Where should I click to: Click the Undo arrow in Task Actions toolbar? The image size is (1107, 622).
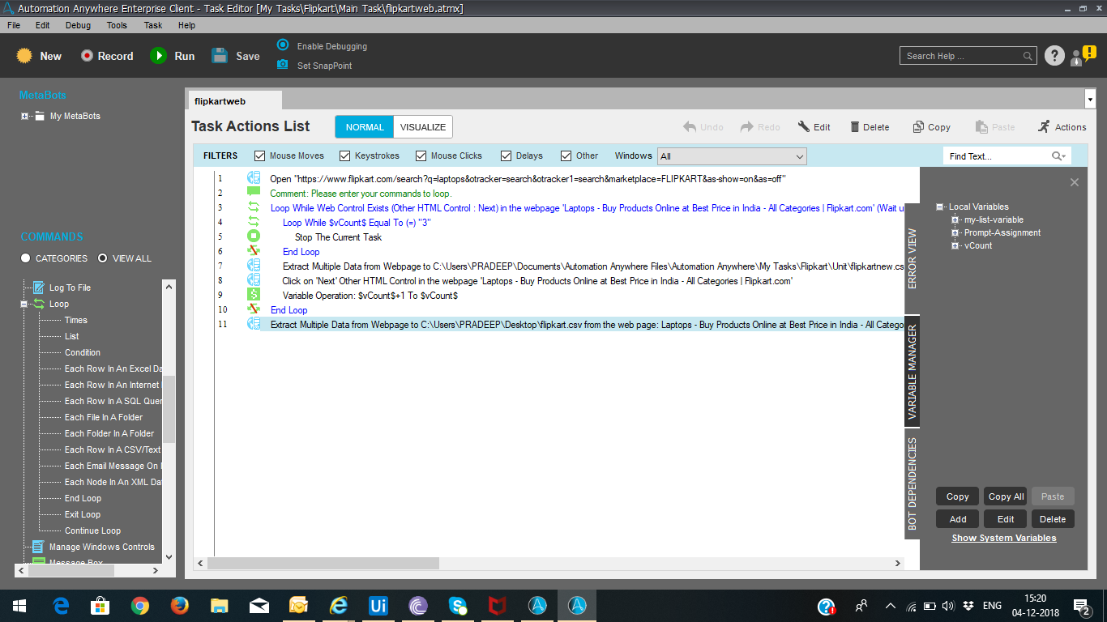pyautogui.click(x=690, y=127)
